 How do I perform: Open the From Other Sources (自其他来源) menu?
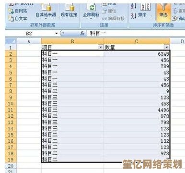46,12
